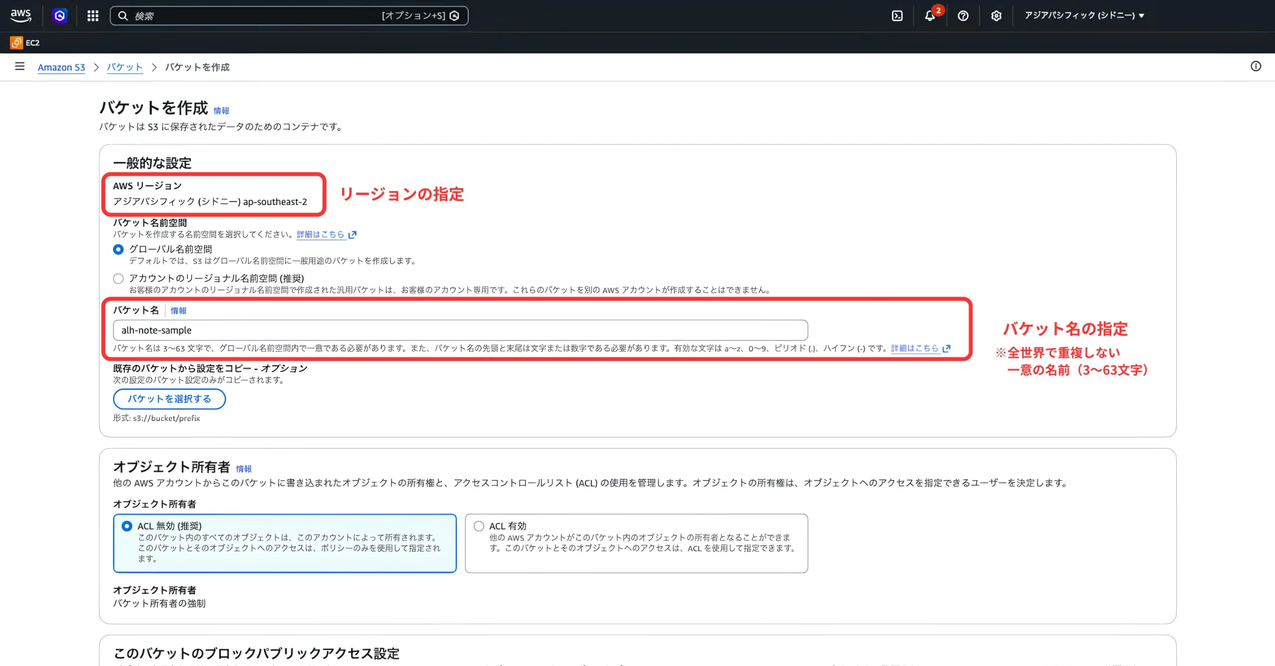Select ACL 無効 (推奨) option
The width and height of the screenshot is (1275, 666).
tap(285, 543)
